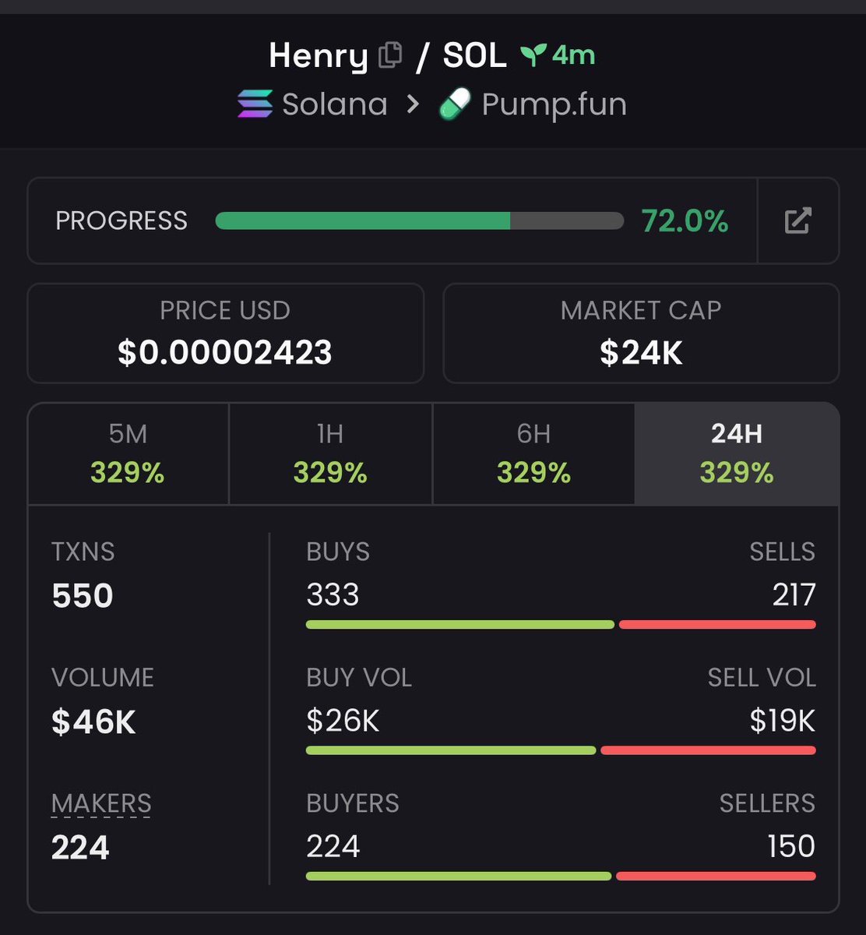This screenshot has height=935, width=866.
Task: Click the green sprout new-pair icon
Action: pos(533,55)
